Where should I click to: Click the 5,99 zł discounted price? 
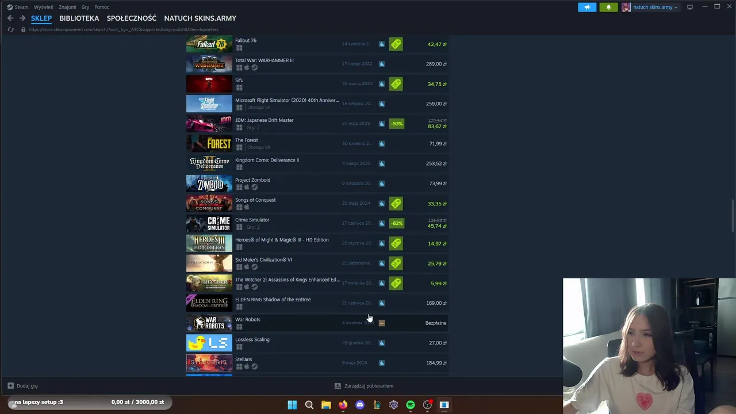[x=439, y=283]
